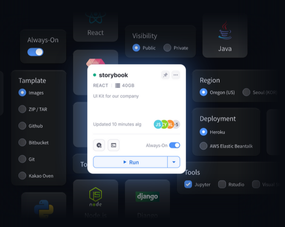Toggle Always-On switch in storybook card
Viewport: 285px width, 227px height.
(x=175, y=145)
